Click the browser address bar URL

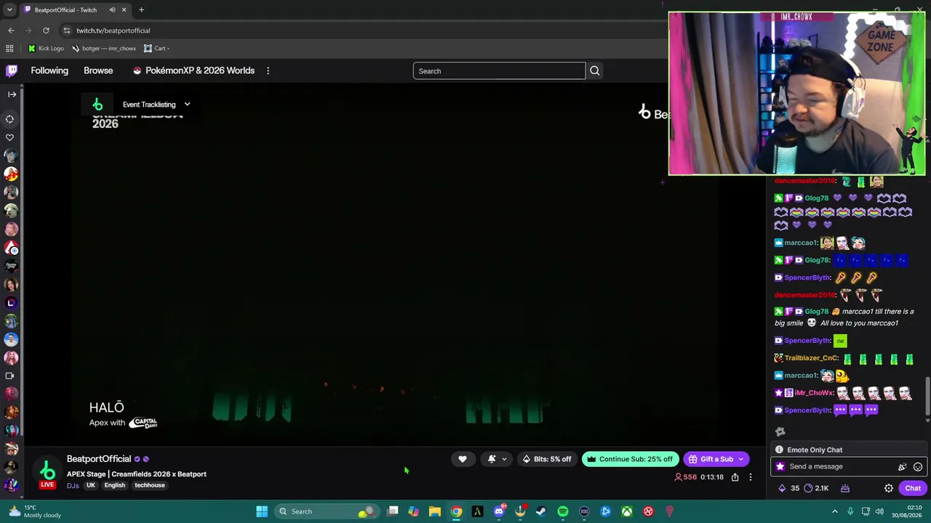pos(113,31)
